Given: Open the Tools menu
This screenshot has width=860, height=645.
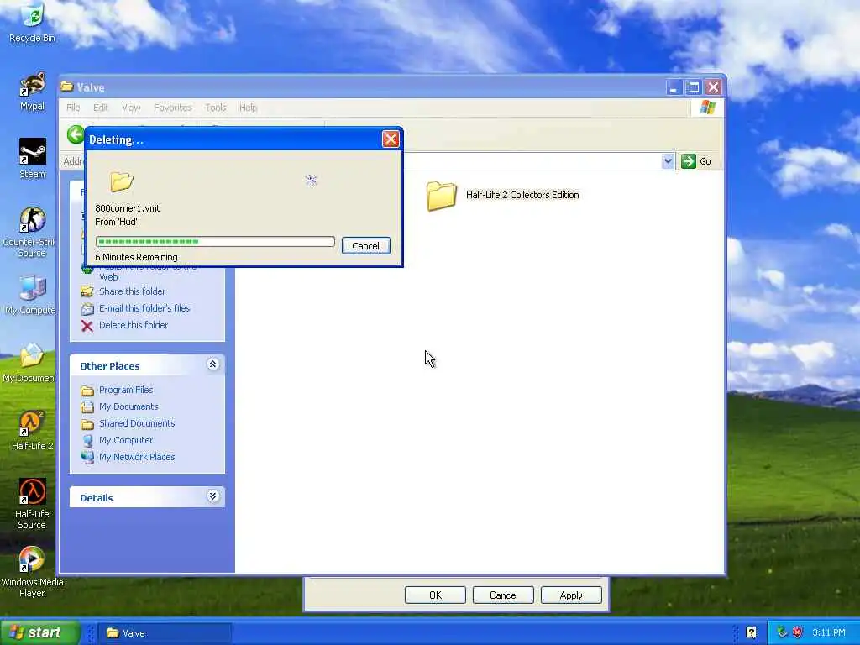Looking at the screenshot, I should [x=216, y=107].
